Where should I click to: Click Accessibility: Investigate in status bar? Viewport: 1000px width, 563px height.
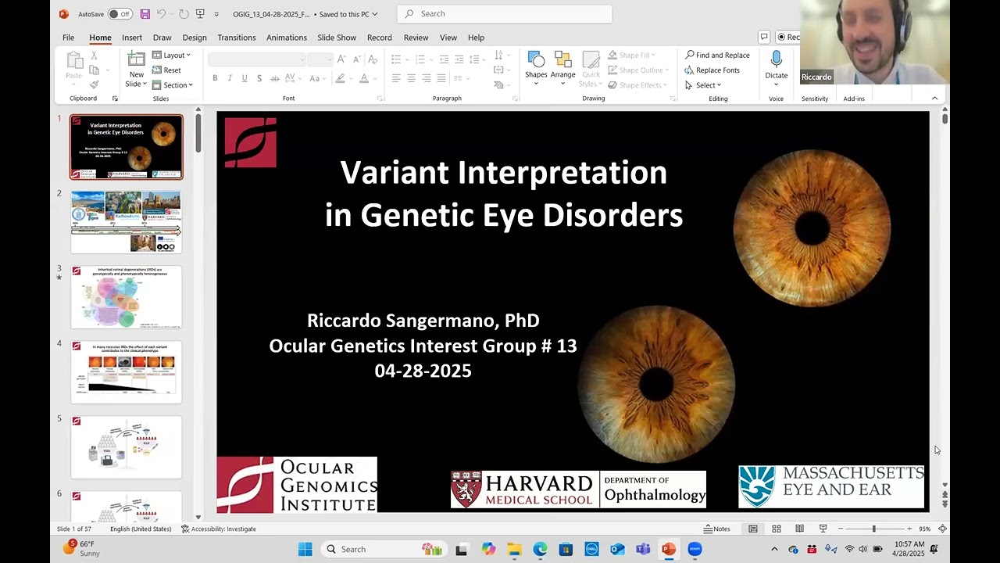[x=219, y=529]
